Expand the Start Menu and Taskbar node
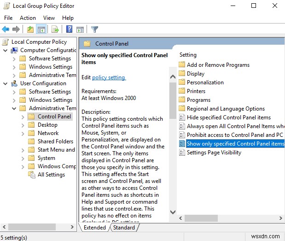285x241 pixels. [23, 150]
